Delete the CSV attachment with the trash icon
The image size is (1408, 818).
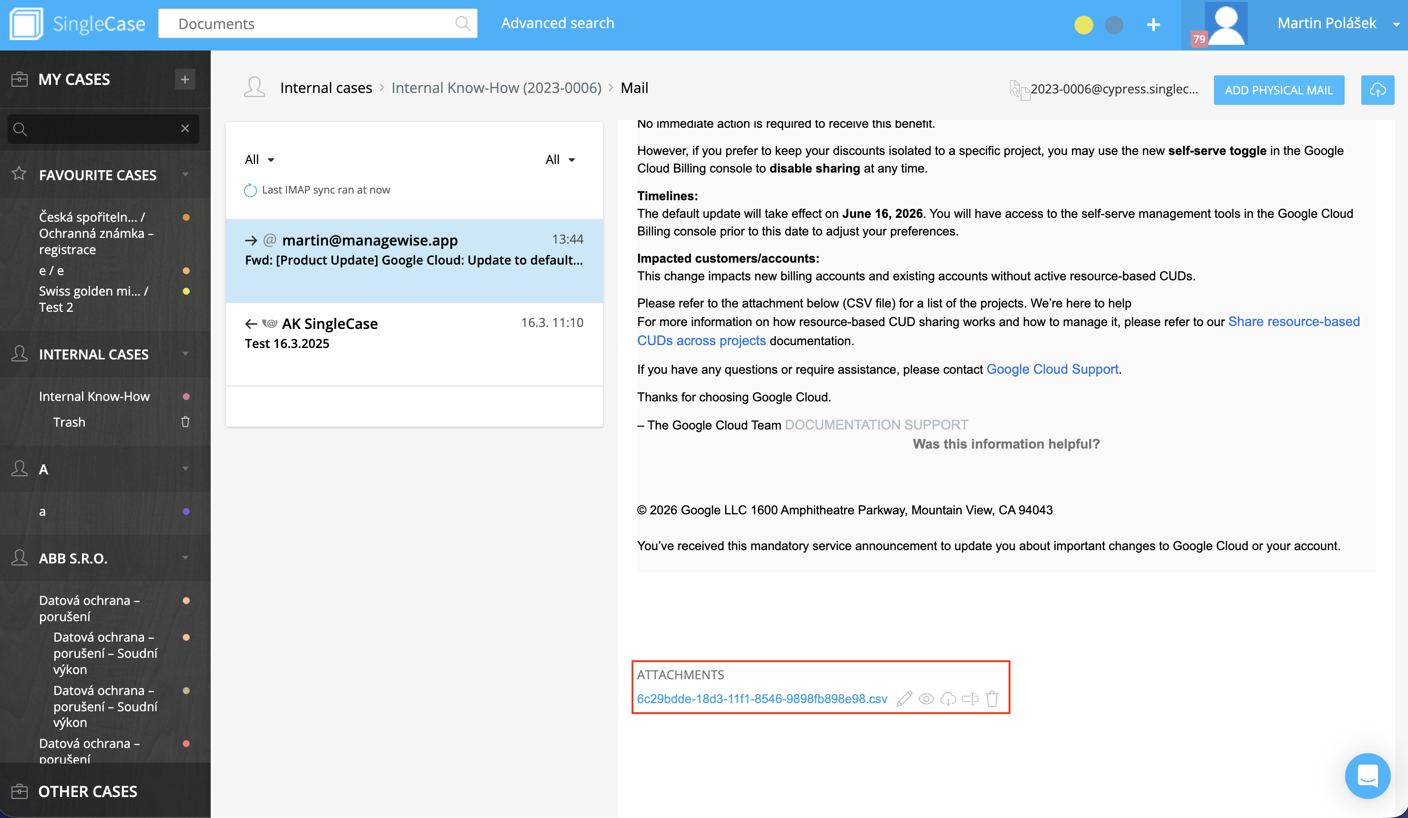992,699
